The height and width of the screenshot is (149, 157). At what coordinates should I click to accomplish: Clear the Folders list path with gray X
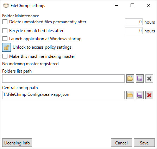[149, 79]
